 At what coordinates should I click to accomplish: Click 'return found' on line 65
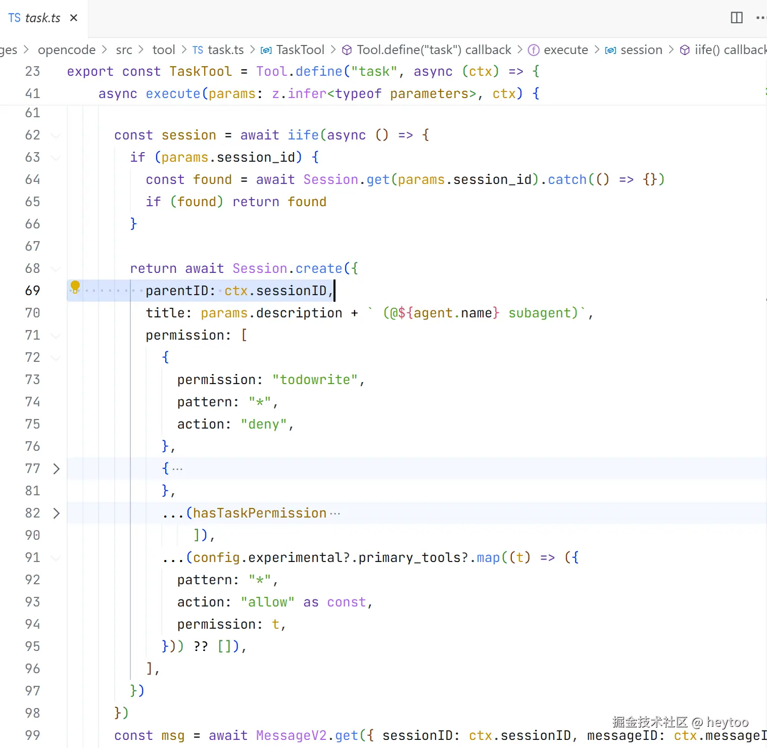(x=279, y=202)
